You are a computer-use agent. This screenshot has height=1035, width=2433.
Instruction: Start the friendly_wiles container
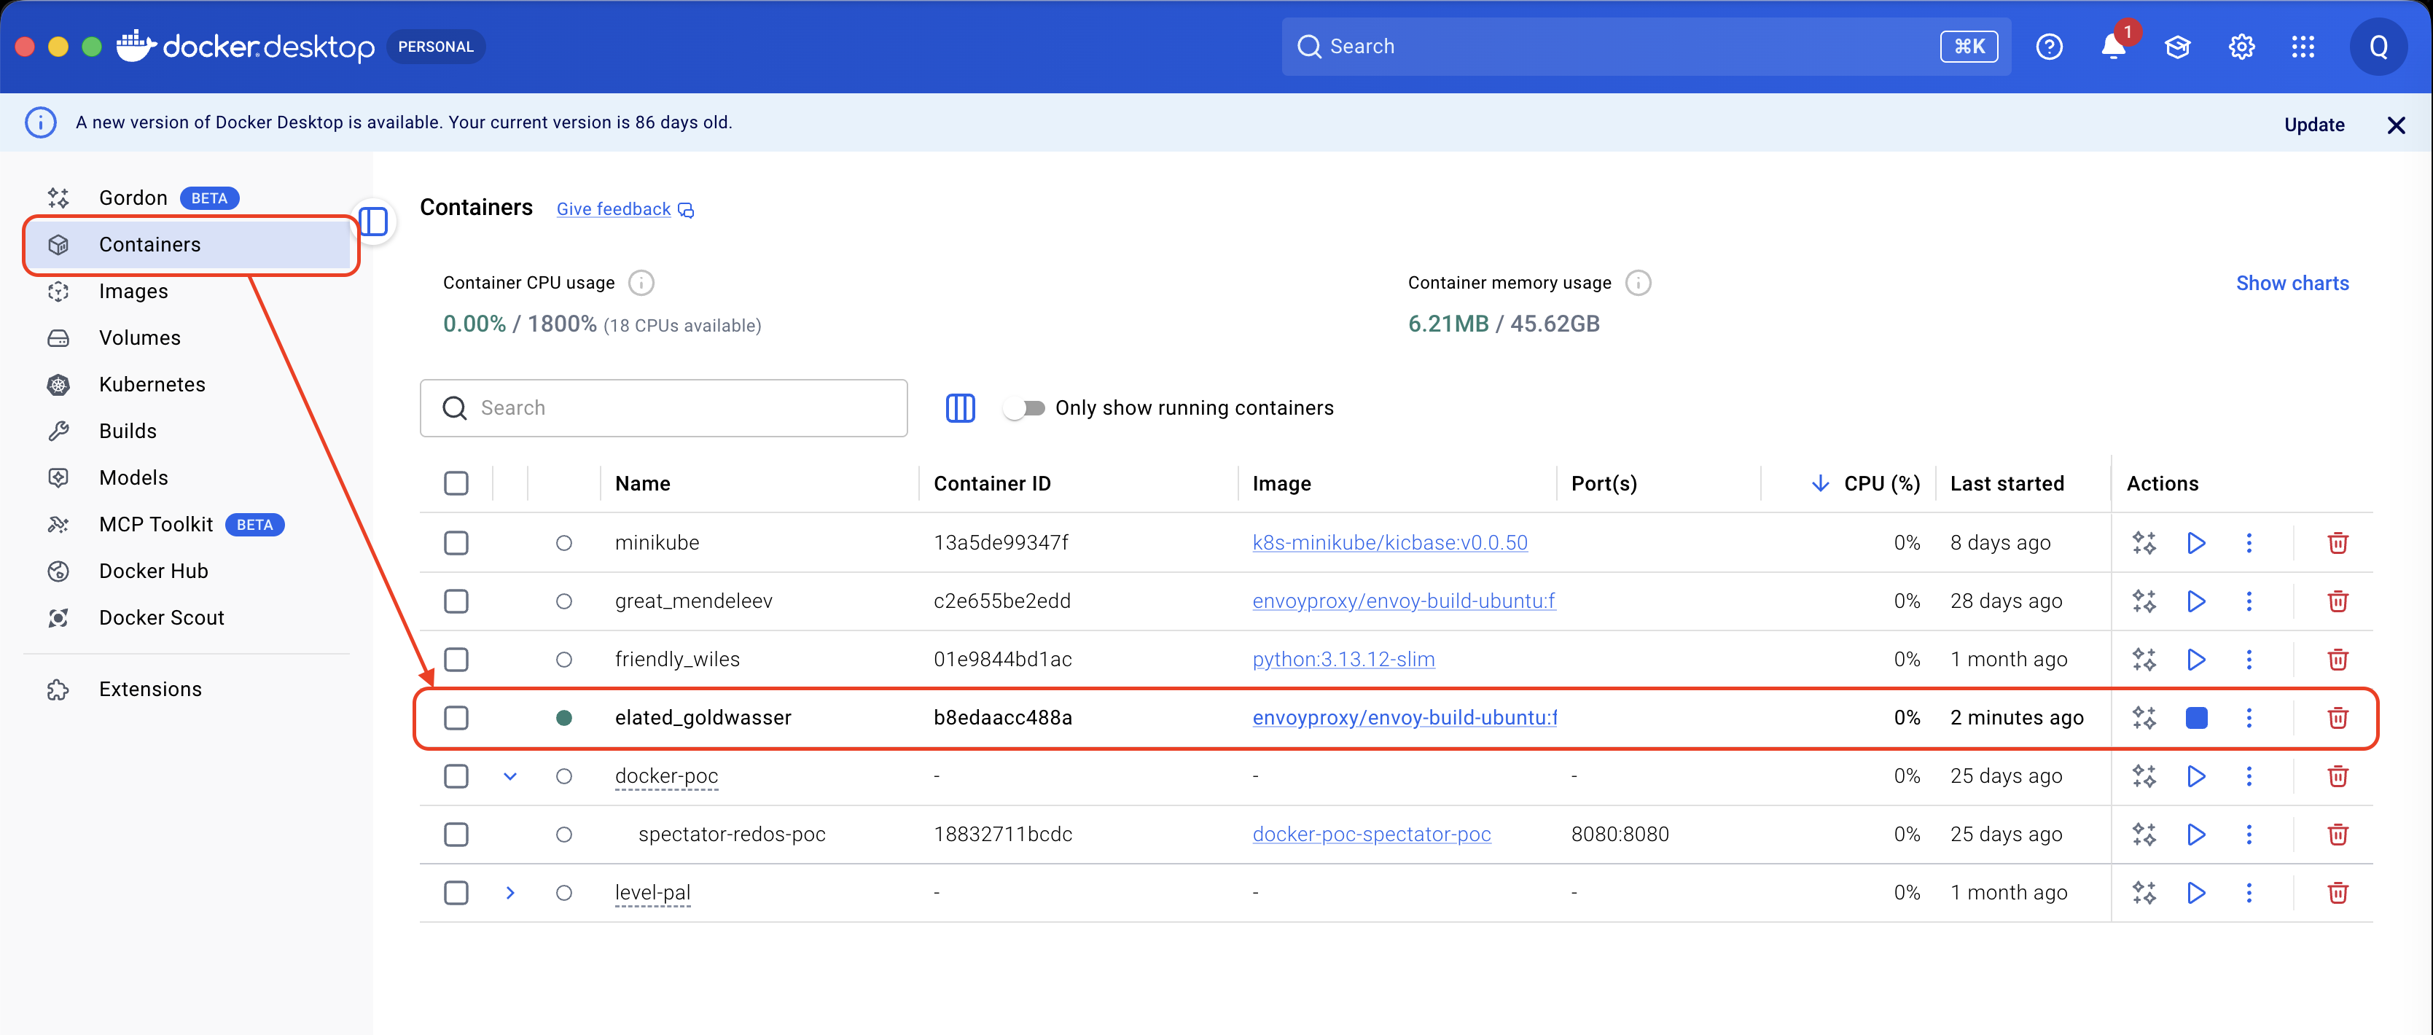(x=2196, y=659)
